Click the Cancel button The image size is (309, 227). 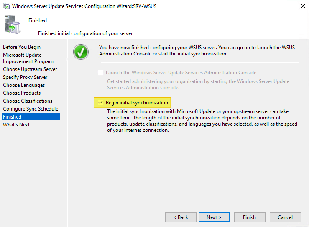[285, 217]
